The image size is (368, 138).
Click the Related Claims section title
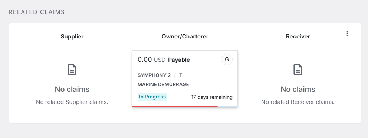[37, 12]
